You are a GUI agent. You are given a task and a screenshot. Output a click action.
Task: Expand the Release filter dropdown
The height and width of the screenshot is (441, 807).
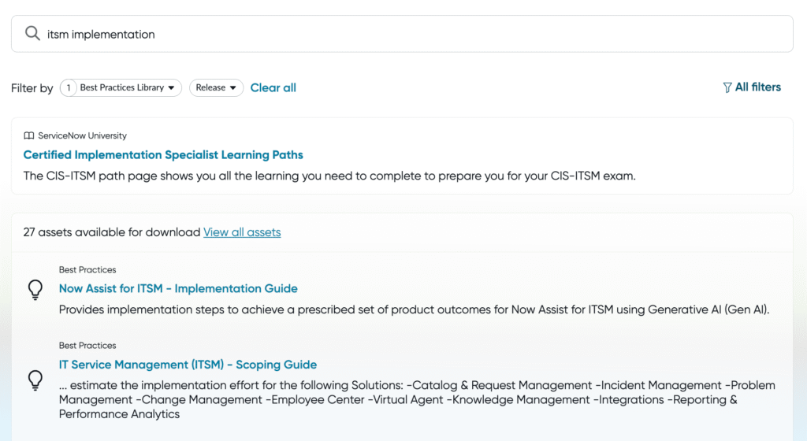(x=216, y=88)
